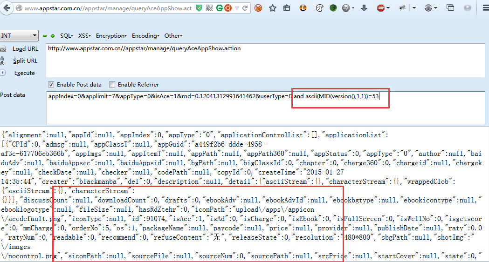
Task: Open the Encryption menu in HackBar
Action: [111, 36]
